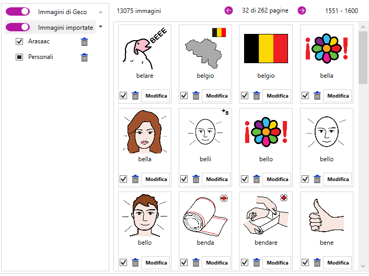The height and width of the screenshot is (276, 369).
Task: Collapse the Immagini importate section
Action: [100, 26]
